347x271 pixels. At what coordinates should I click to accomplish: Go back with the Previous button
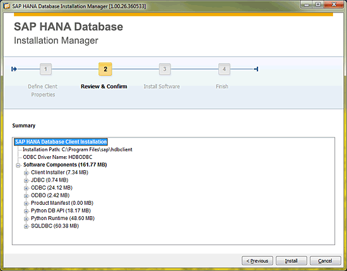(x=257, y=261)
